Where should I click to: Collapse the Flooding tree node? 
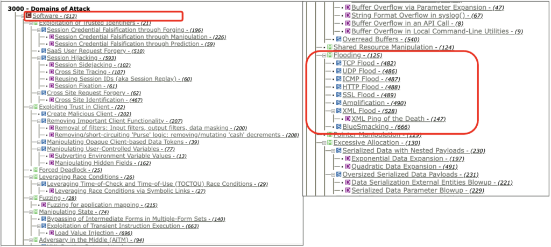(x=323, y=55)
